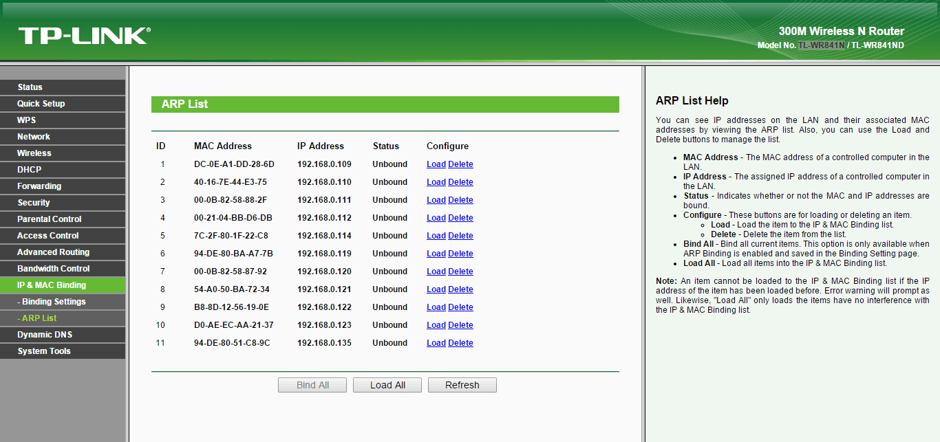Click Load for IP 192.168.0.109
The image size is (940, 442).
(x=436, y=164)
